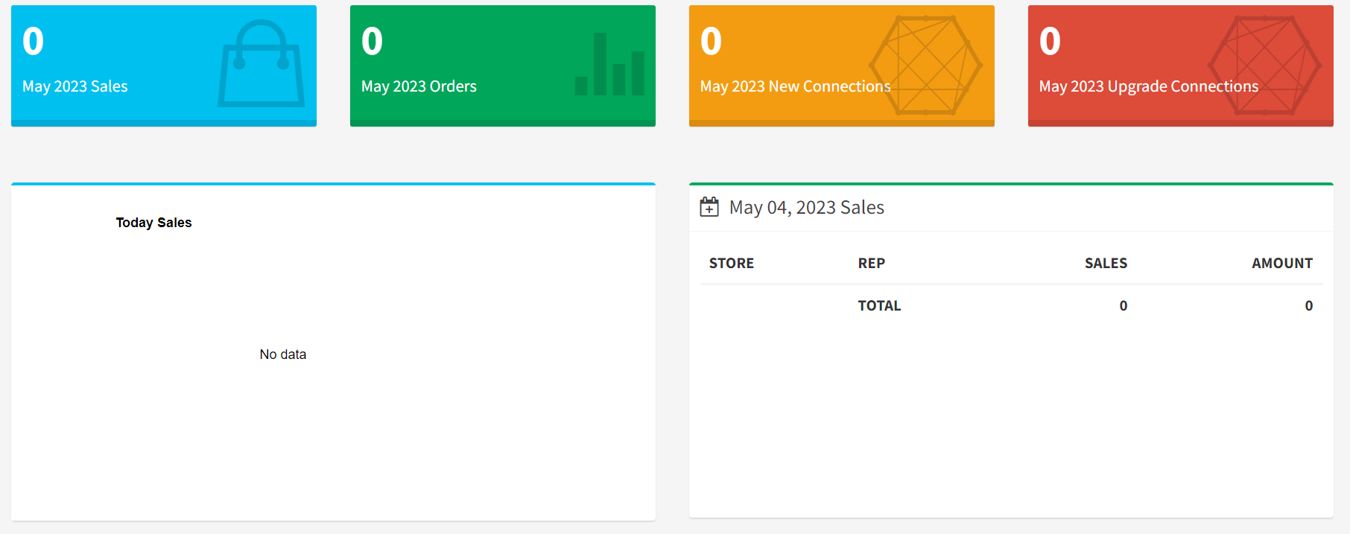Sort by the REP column header

[x=871, y=264]
